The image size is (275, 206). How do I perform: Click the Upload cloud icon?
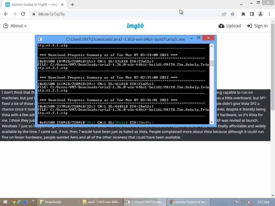[221, 26]
